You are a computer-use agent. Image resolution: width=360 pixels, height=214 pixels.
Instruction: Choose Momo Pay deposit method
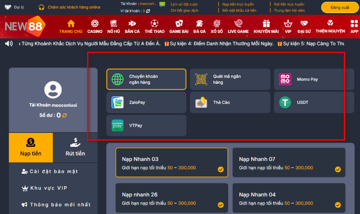click(314, 79)
